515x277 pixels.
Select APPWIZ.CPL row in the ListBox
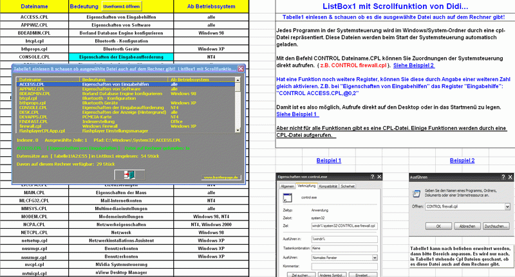point(126,89)
